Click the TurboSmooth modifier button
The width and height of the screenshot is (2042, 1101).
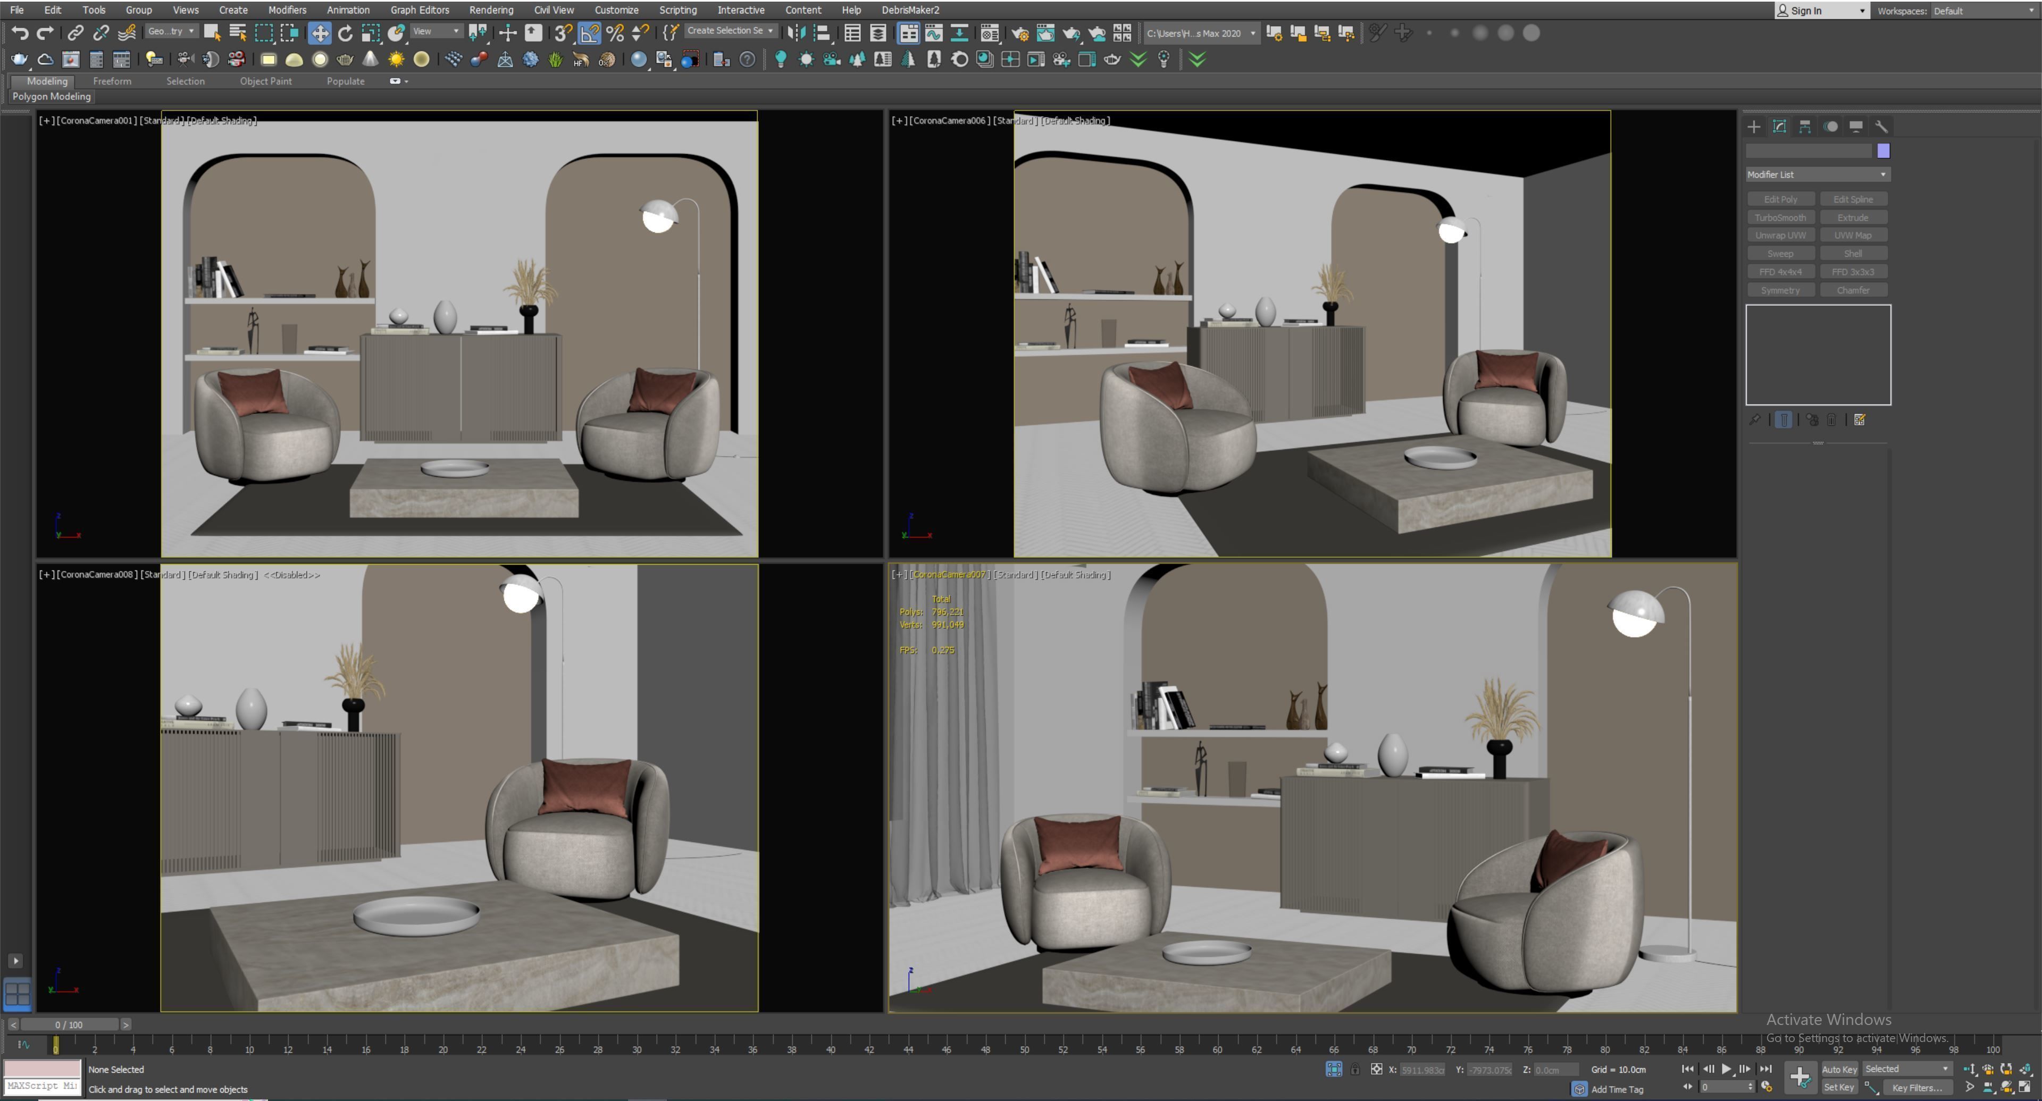[x=1780, y=217]
